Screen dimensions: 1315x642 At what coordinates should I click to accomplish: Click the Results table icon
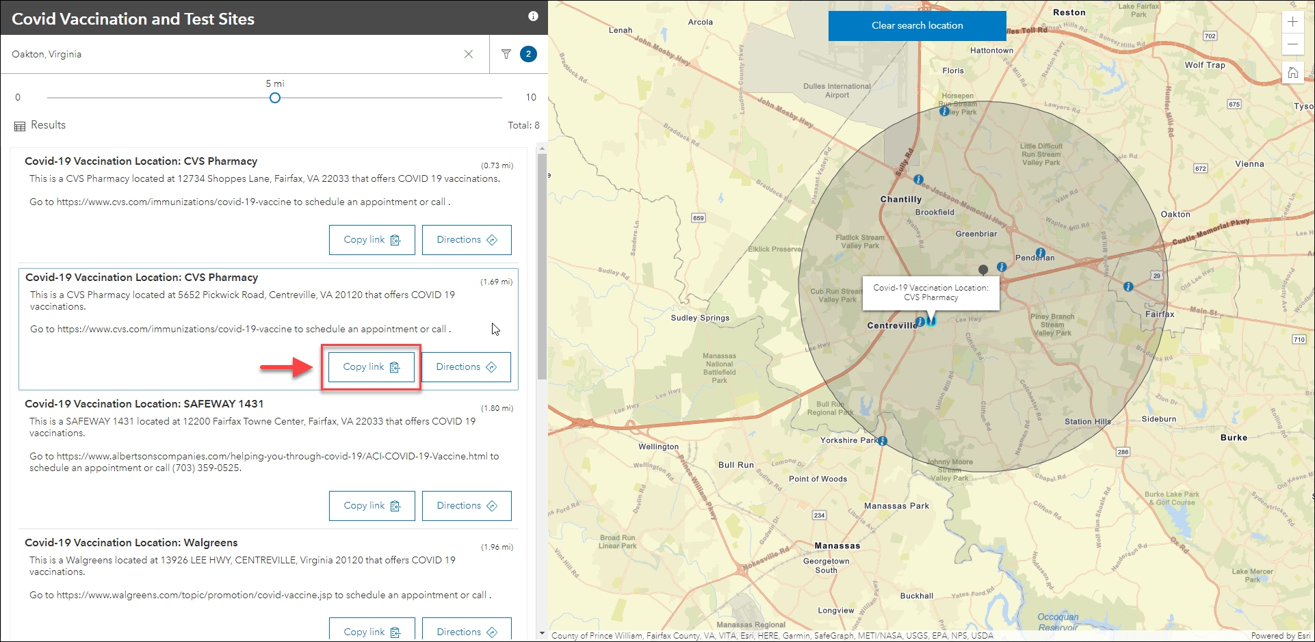tap(18, 125)
